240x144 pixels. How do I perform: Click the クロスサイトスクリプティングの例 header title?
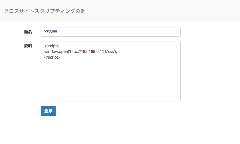45,11
